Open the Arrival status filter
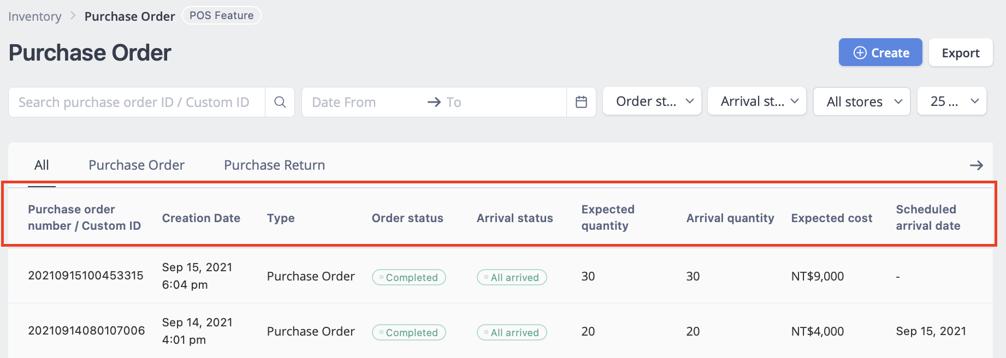1006x358 pixels. pos(757,102)
